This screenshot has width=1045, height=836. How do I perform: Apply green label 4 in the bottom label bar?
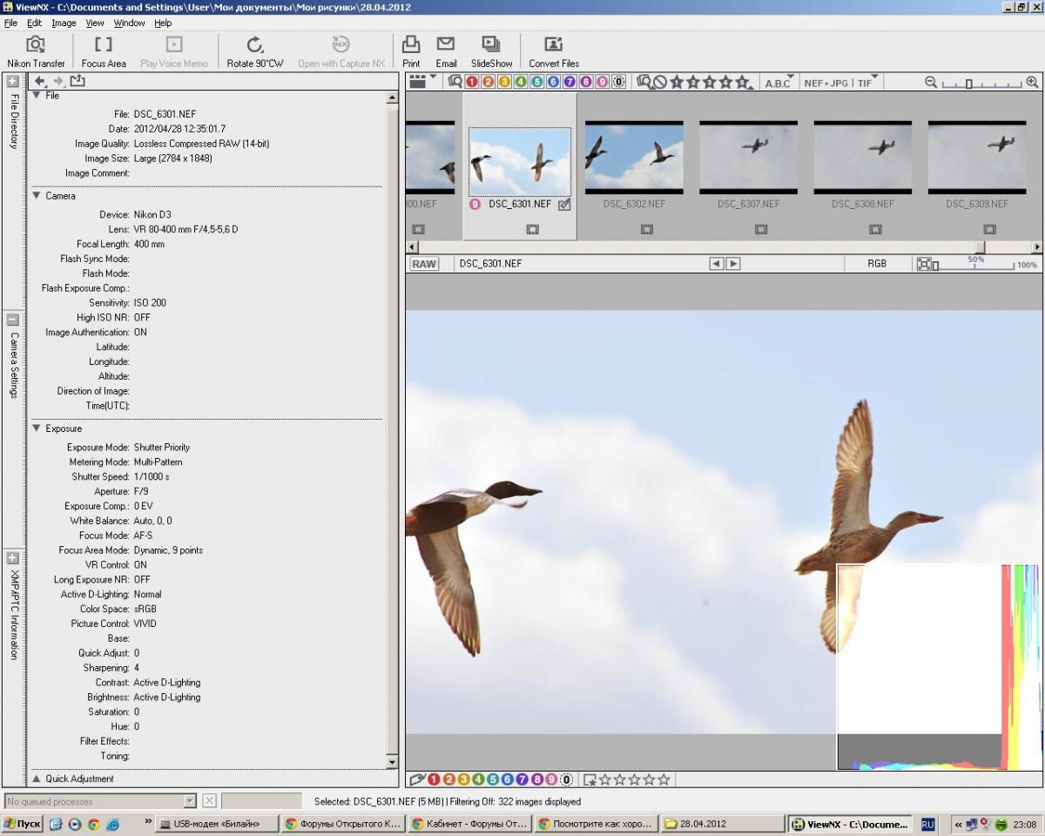pos(477,779)
